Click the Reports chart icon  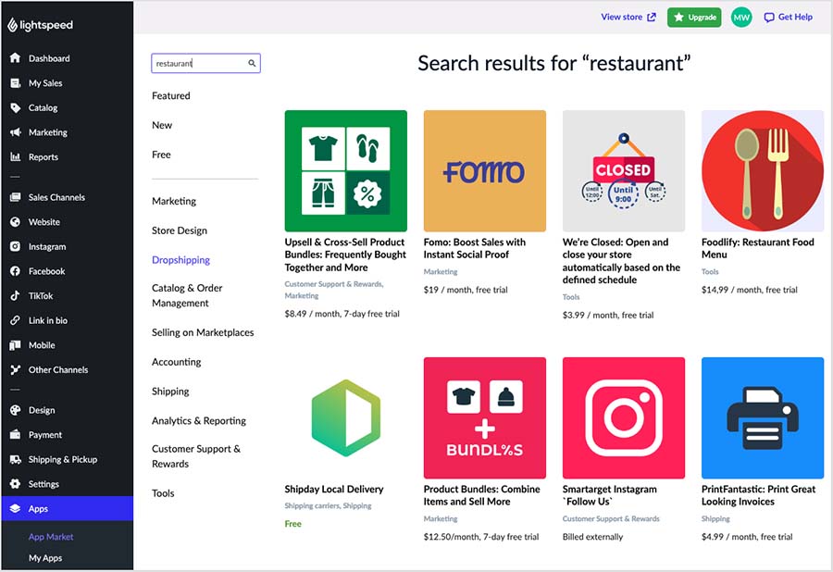[x=15, y=156]
